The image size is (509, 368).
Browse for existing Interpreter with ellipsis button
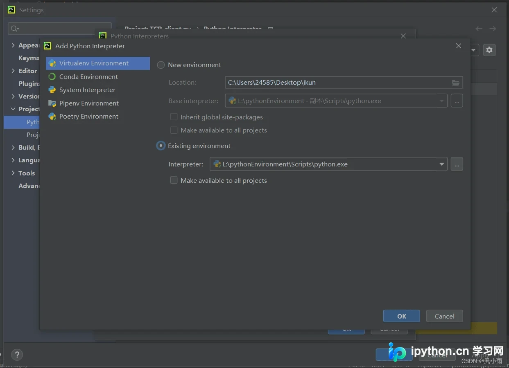click(457, 164)
